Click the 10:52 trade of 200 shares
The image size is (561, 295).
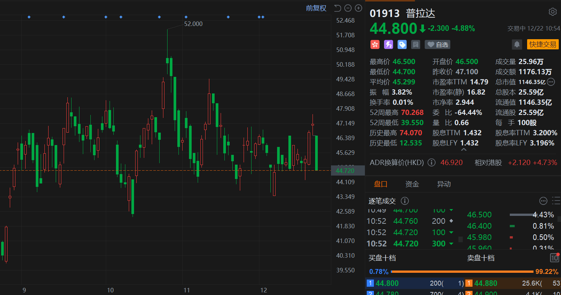coord(410,221)
